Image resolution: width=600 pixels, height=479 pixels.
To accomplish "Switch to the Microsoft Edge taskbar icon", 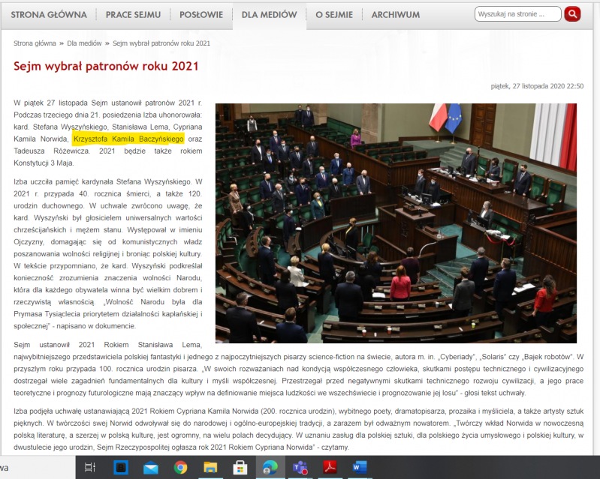I will pyautogui.click(x=270, y=467).
